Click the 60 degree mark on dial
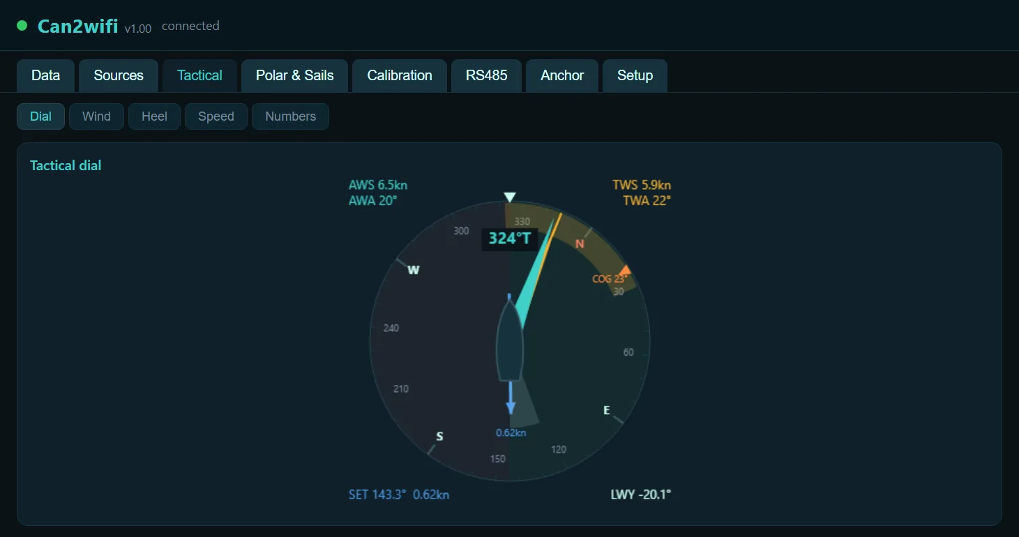 click(628, 352)
